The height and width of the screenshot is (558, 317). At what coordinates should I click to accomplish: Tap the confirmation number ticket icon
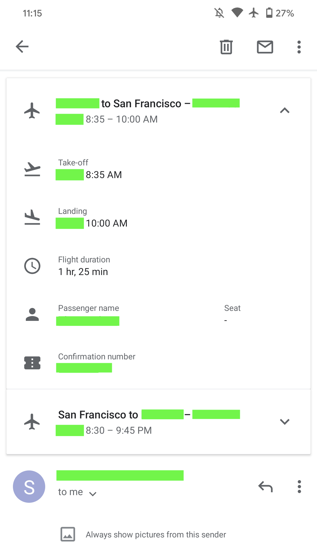32,363
